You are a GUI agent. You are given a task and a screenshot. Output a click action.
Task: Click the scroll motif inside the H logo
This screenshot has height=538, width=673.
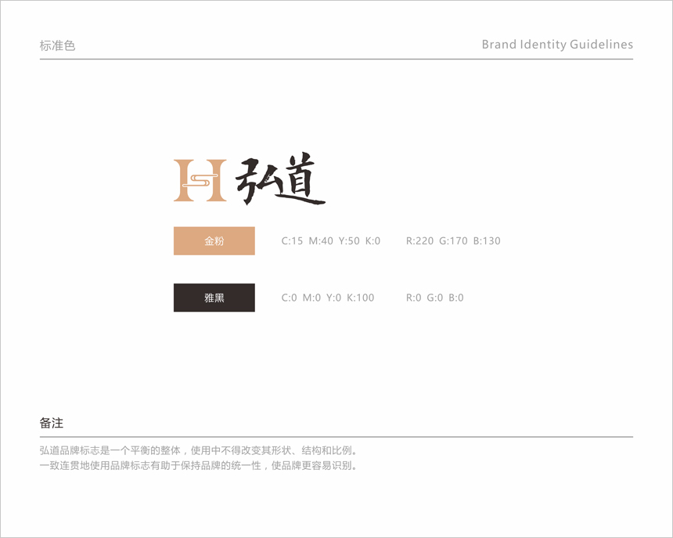[200, 182]
